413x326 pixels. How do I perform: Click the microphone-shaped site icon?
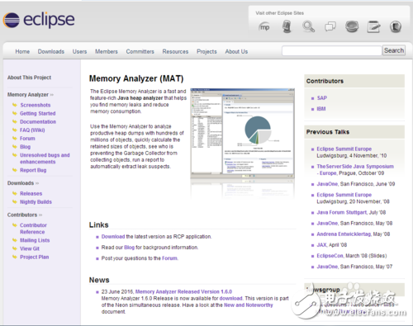pyautogui.click(x=287, y=26)
